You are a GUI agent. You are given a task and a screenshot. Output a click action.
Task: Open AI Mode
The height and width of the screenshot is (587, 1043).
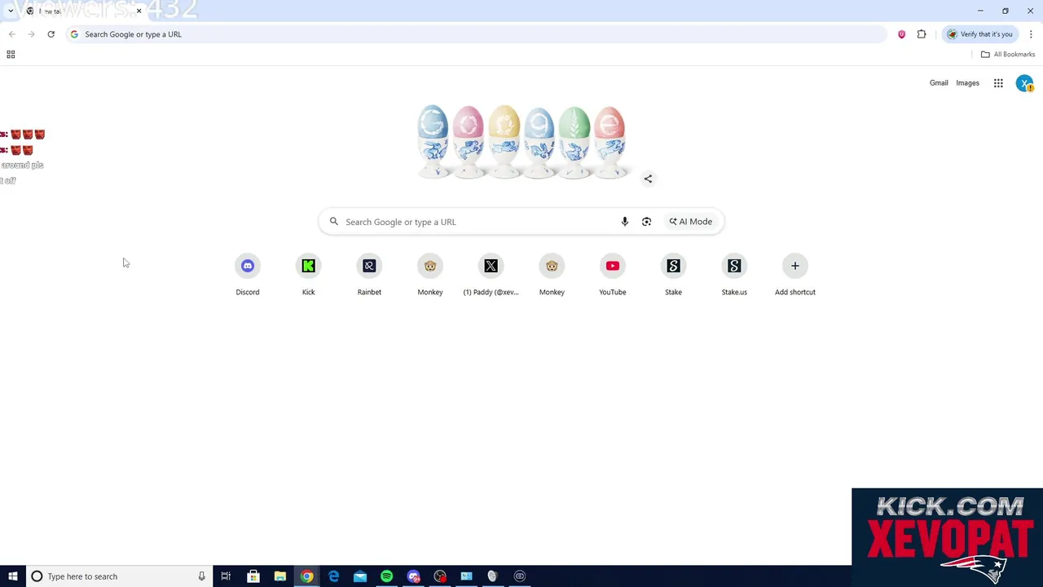691,222
